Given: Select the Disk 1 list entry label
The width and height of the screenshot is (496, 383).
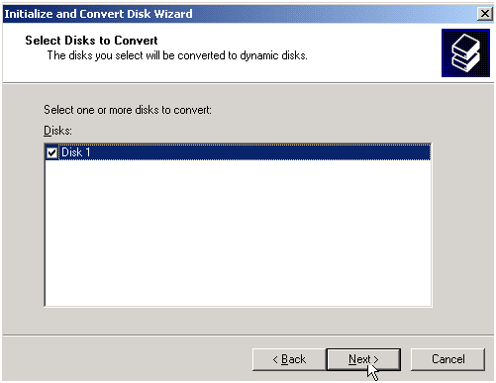Looking at the screenshot, I should (x=75, y=152).
